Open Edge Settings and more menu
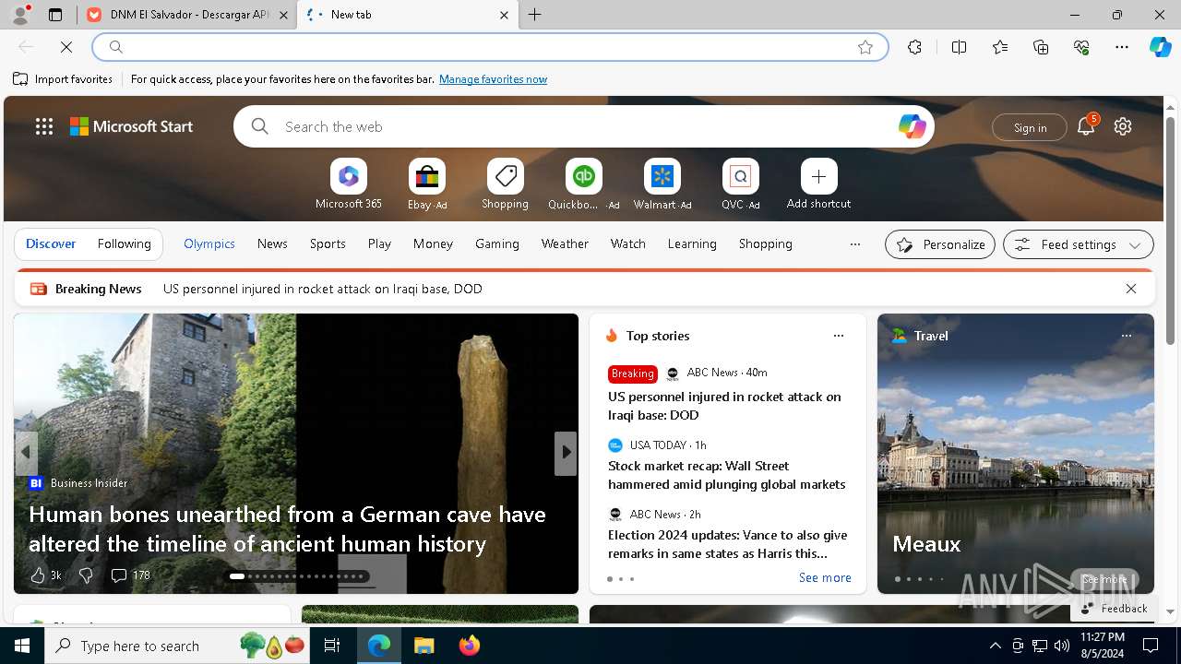This screenshot has height=664, width=1181. [1122, 47]
